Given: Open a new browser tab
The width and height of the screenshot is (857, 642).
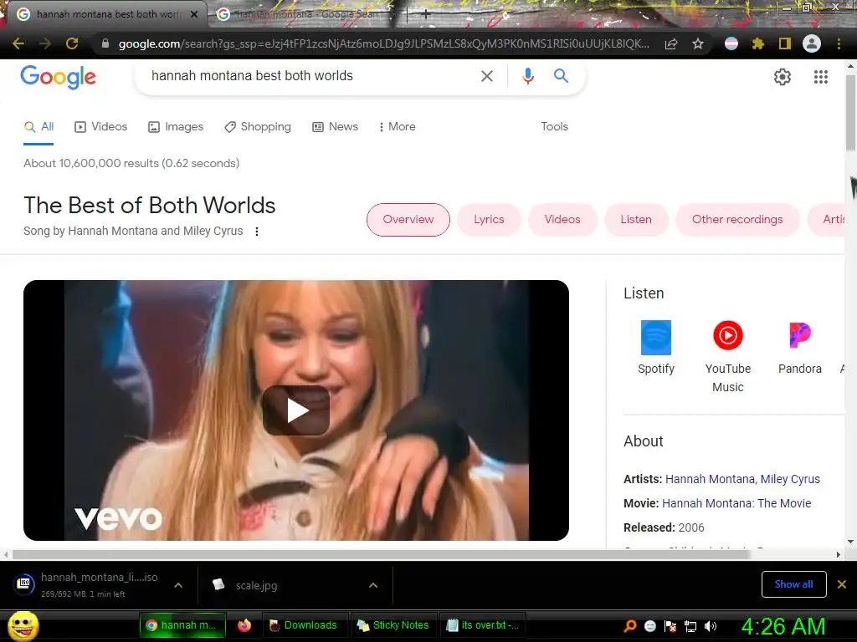Looking at the screenshot, I should point(425,14).
